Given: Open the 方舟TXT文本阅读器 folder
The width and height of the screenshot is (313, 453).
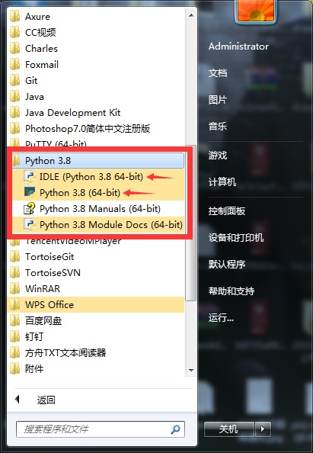Looking at the screenshot, I should click(x=96, y=352).
